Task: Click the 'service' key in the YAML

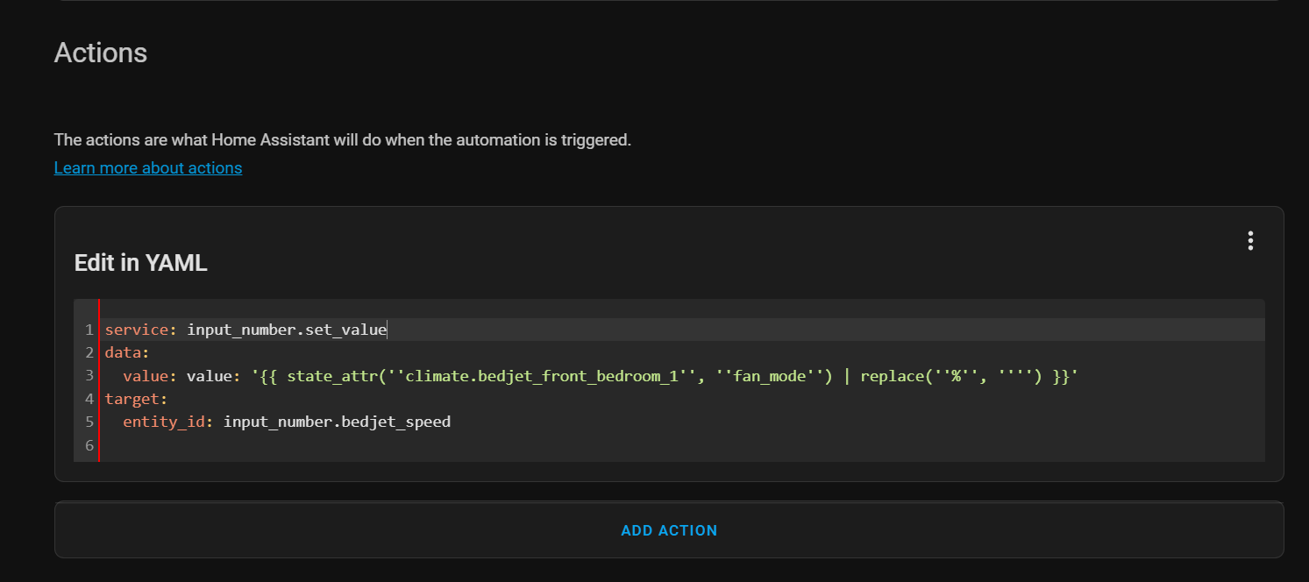Action: click(136, 330)
